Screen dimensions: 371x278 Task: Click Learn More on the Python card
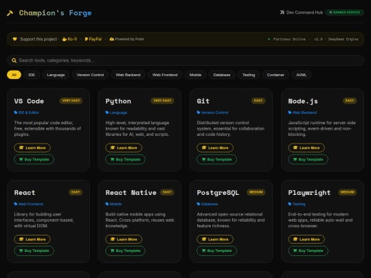coord(124,148)
